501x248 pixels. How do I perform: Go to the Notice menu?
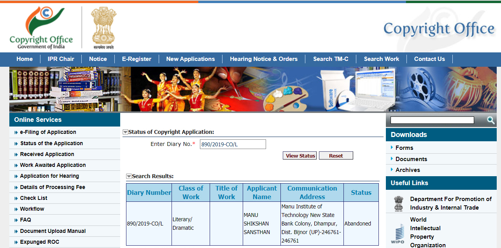[98, 59]
